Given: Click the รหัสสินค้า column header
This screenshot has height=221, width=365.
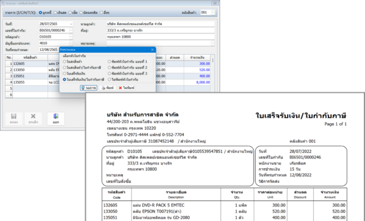Looking at the screenshot, I should pyautogui.click(x=30, y=58).
